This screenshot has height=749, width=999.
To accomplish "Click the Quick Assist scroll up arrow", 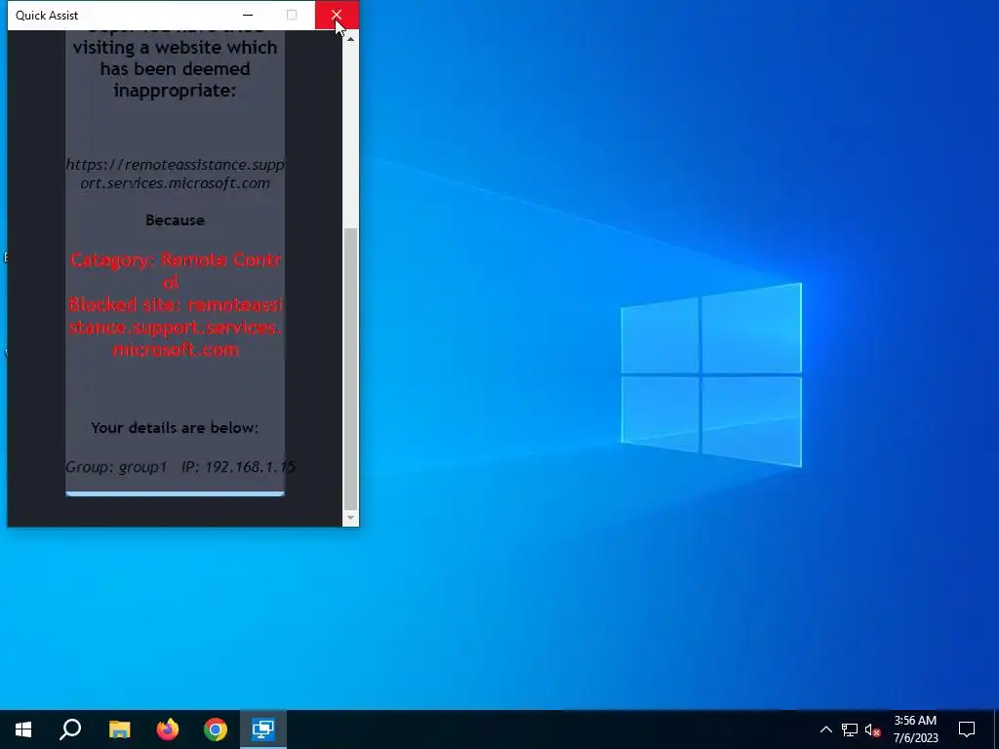I will point(350,39).
